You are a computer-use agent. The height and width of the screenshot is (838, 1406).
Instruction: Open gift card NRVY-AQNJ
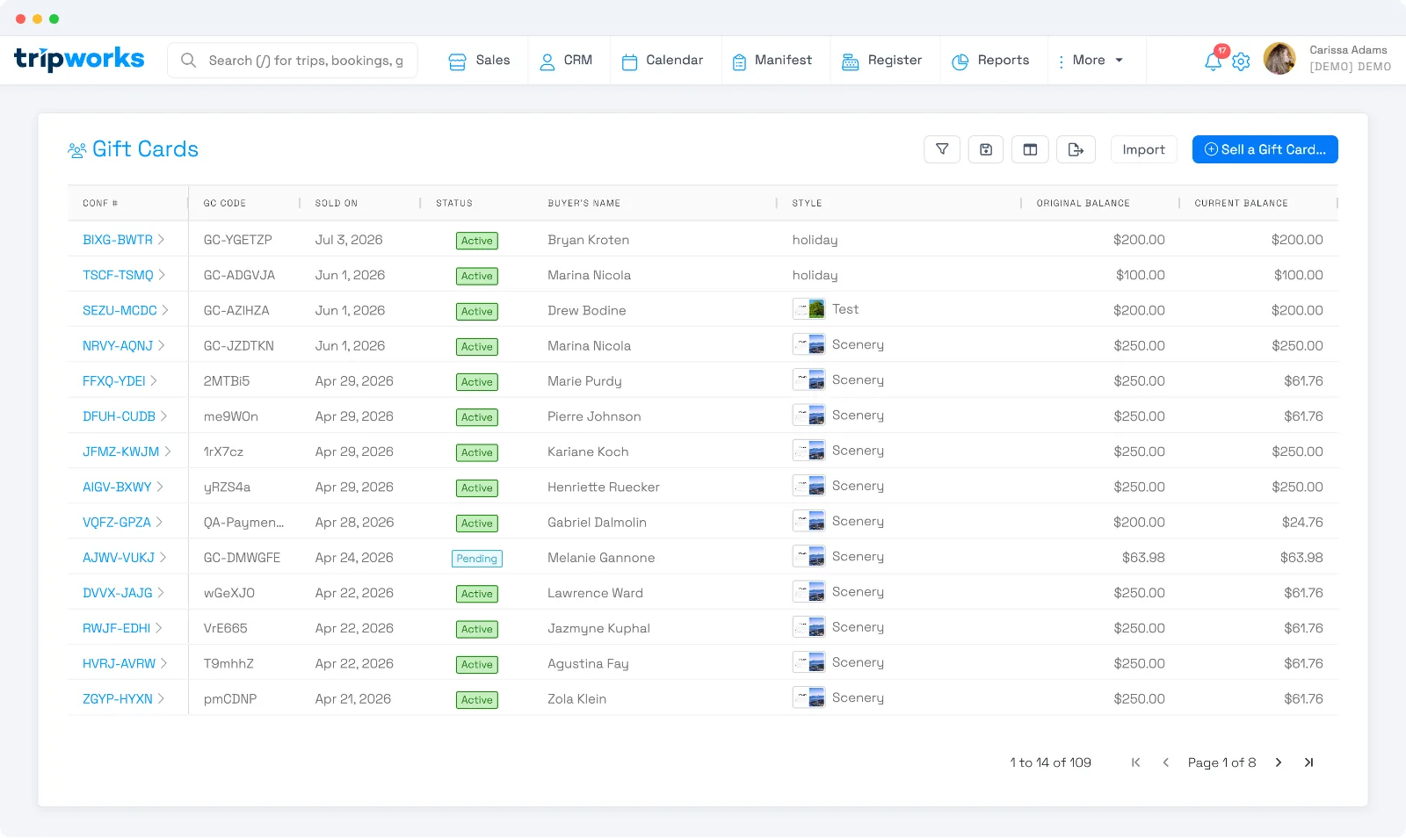pyautogui.click(x=118, y=346)
